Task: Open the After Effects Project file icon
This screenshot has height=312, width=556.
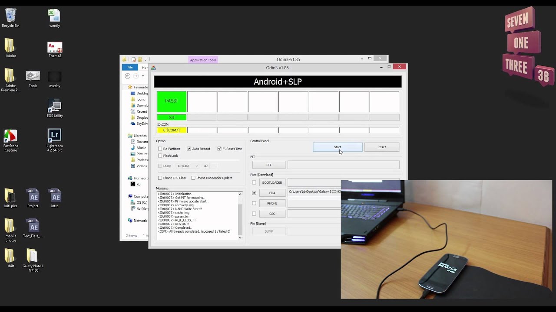Action: pyautogui.click(x=33, y=198)
